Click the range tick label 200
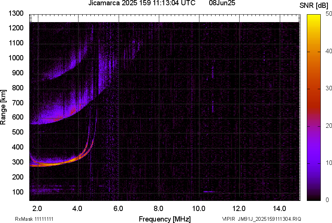 (18, 177)
